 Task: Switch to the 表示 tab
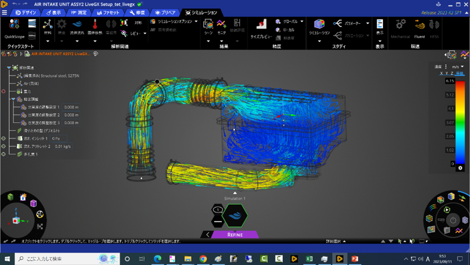(x=54, y=13)
